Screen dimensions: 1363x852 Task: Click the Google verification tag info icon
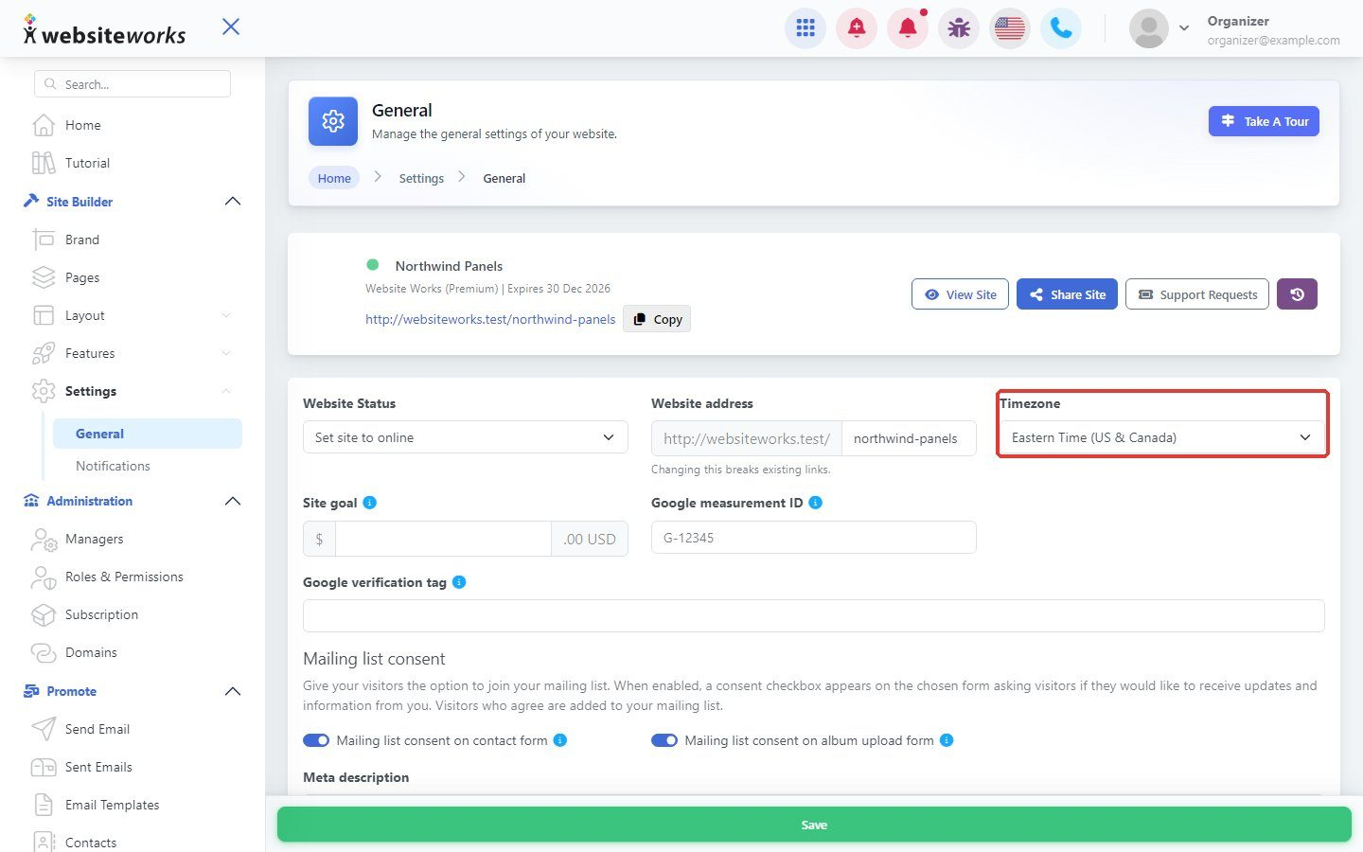[459, 582]
